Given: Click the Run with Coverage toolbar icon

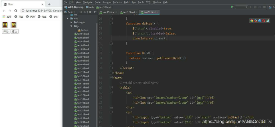Looking at the screenshot, I should (x=260, y=7).
